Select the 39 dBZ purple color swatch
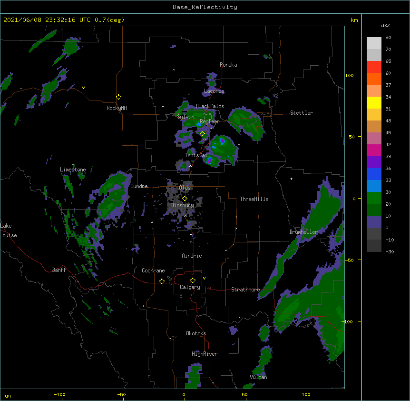 (x=374, y=162)
